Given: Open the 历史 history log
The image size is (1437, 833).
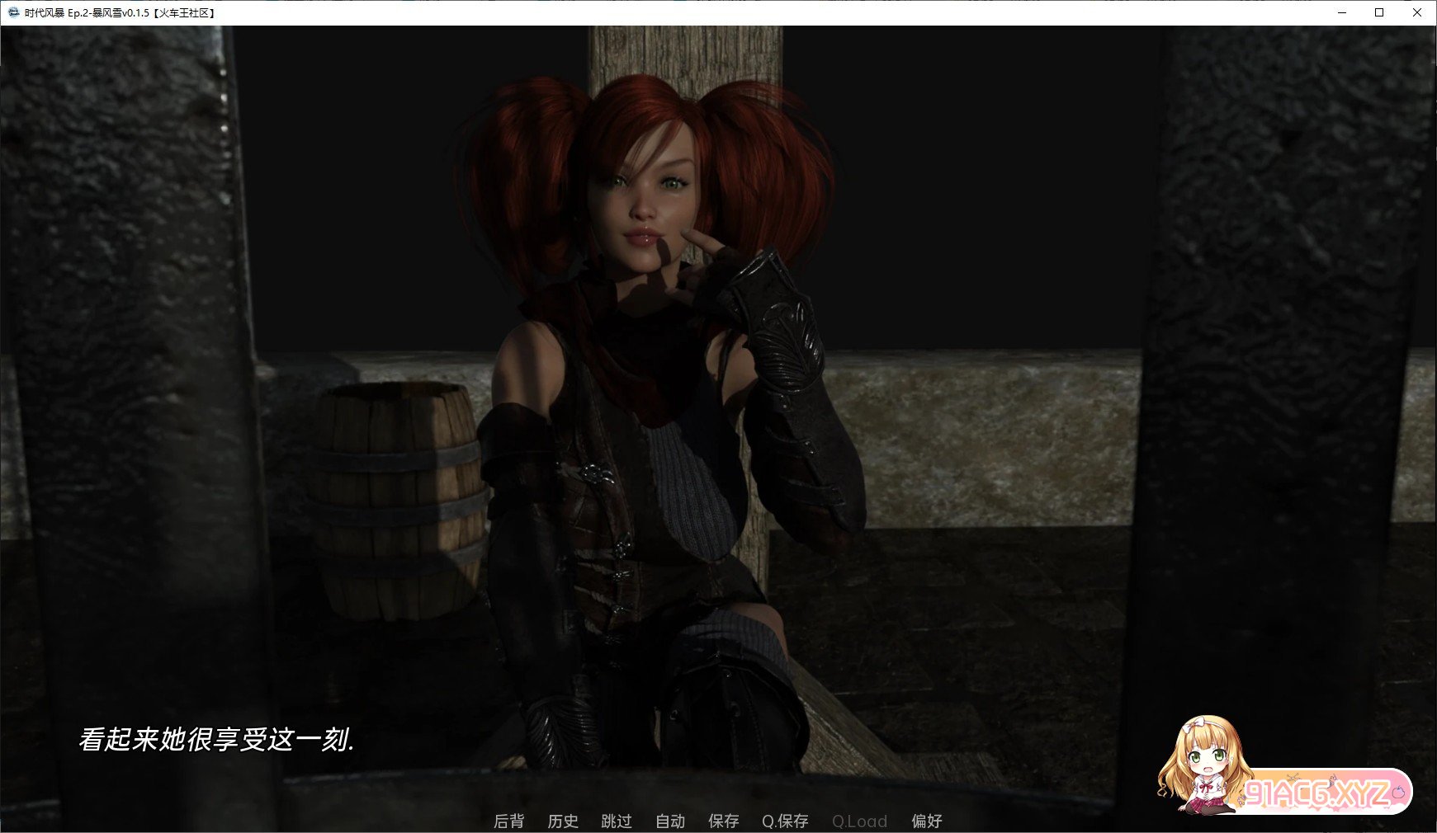Looking at the screenshot, I should (563, 821).
